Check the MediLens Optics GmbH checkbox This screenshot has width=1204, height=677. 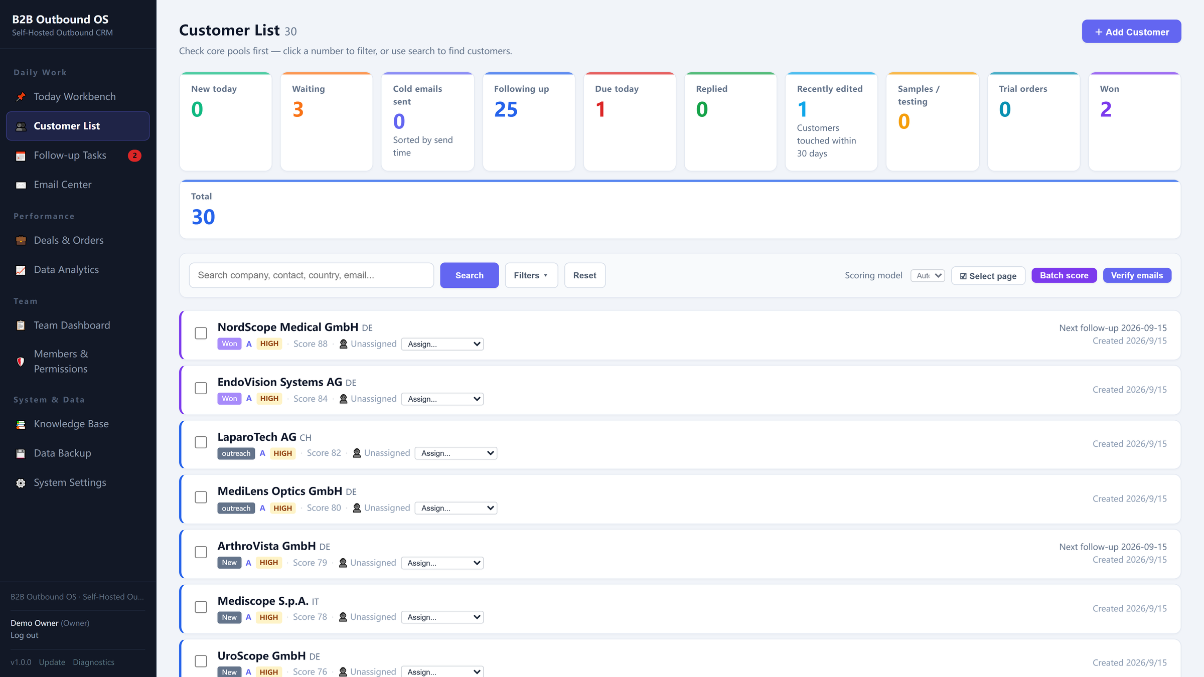pos(201,497)
